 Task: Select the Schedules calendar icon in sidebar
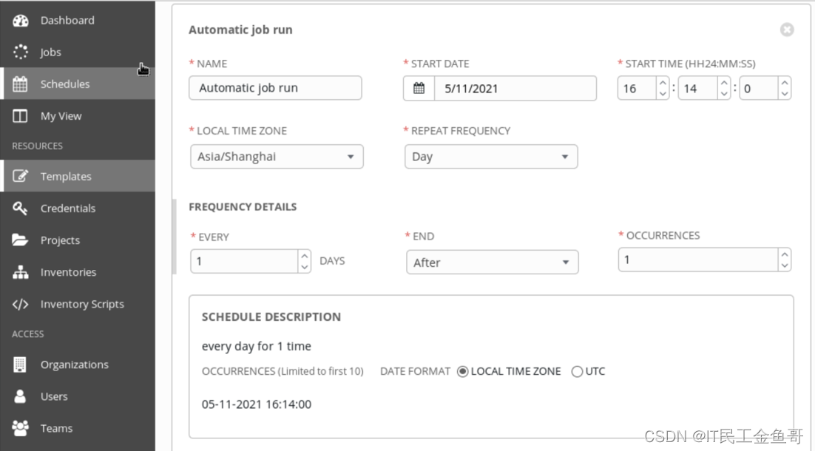(20, 84)
